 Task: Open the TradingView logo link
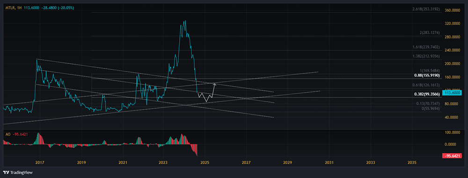click(x=18, y=172)
